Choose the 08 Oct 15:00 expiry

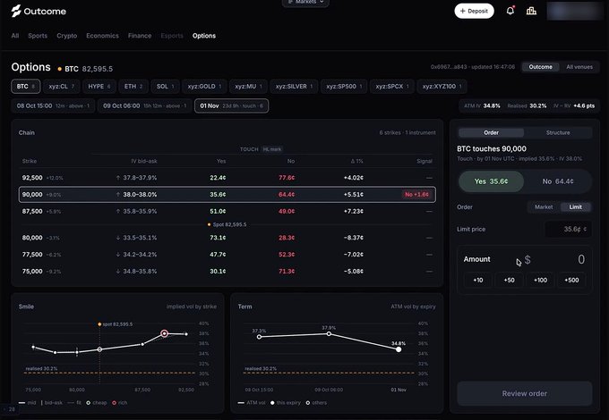click(x=53, y=105)
